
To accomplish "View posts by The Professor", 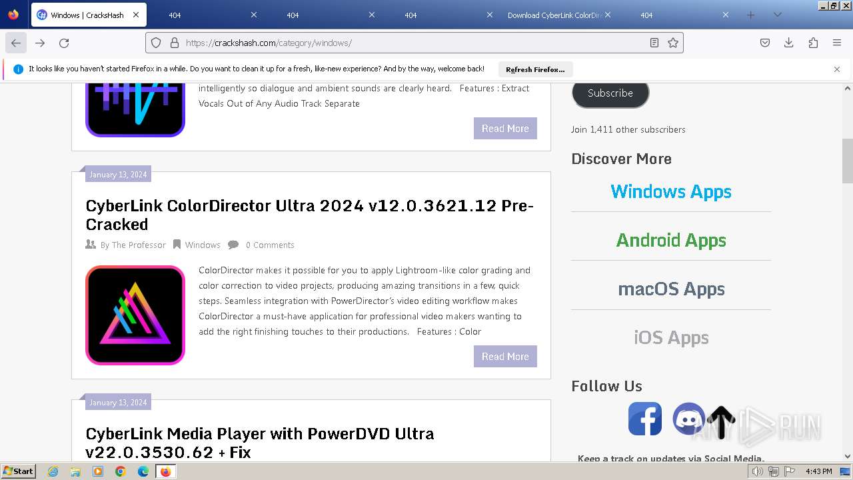I will click(139, 245).
